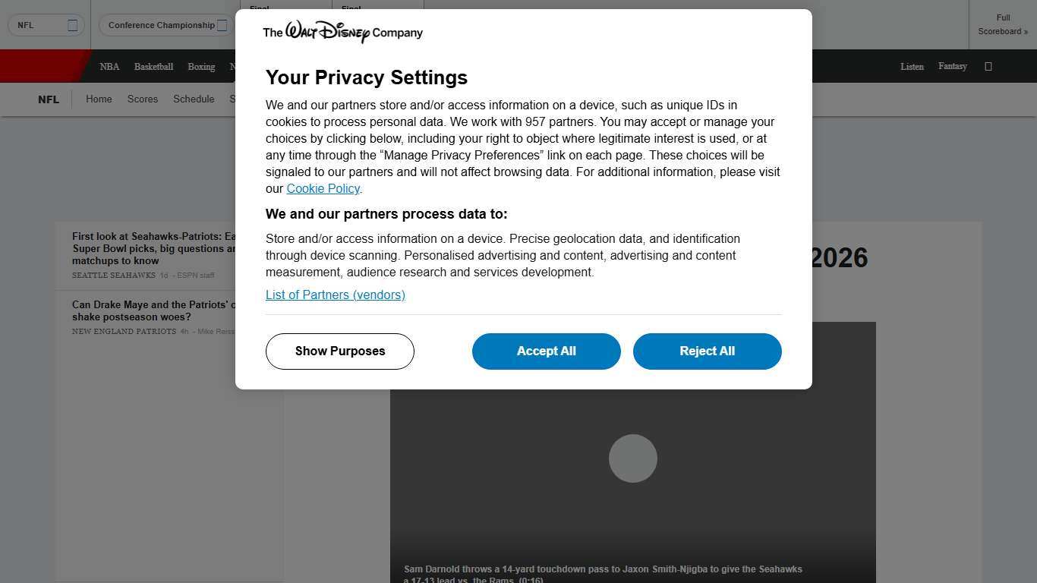Screen dimensions: 1037x583
Task: Click the Walt Disney Company logo
Action: [x=342, y=32]
